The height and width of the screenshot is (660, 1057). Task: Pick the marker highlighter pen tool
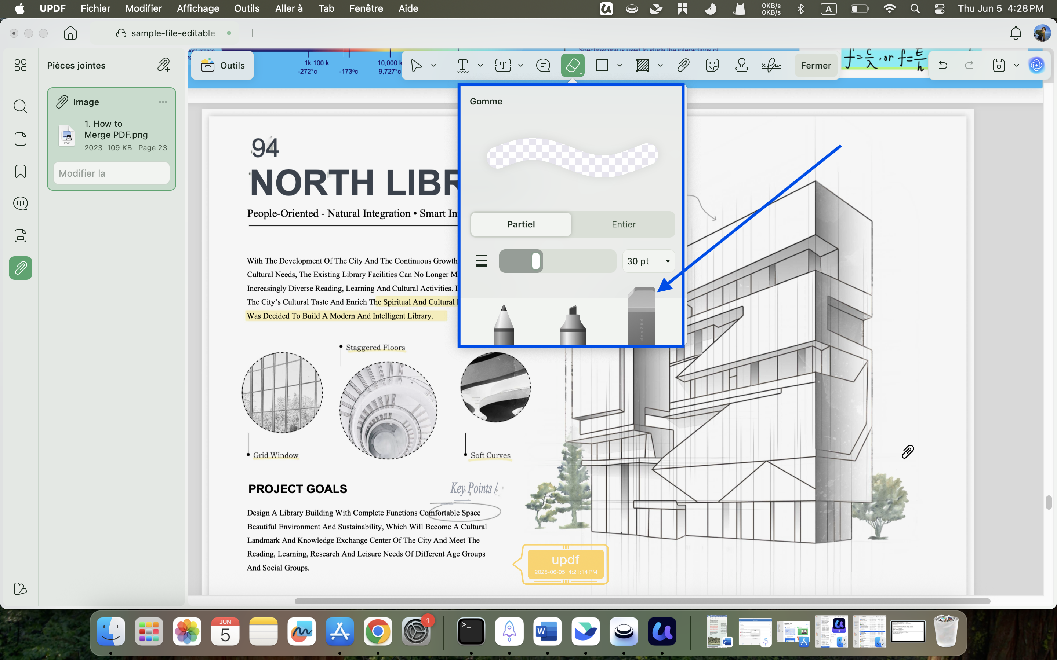(573, 325)
